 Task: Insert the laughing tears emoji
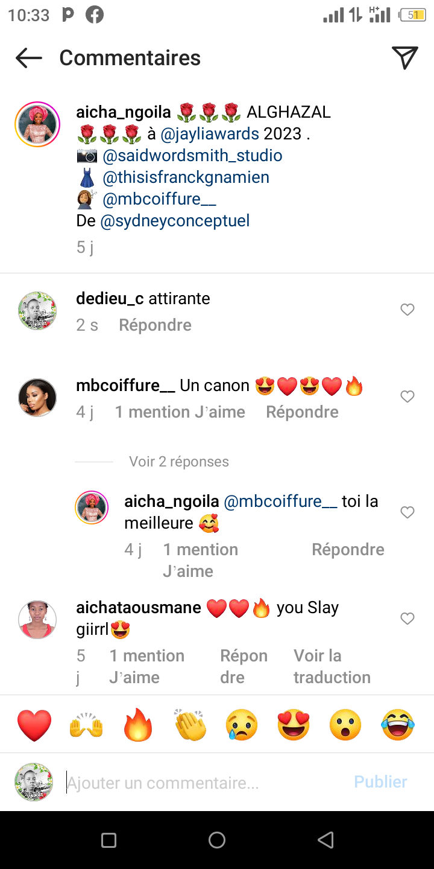[x=398, y=725]
